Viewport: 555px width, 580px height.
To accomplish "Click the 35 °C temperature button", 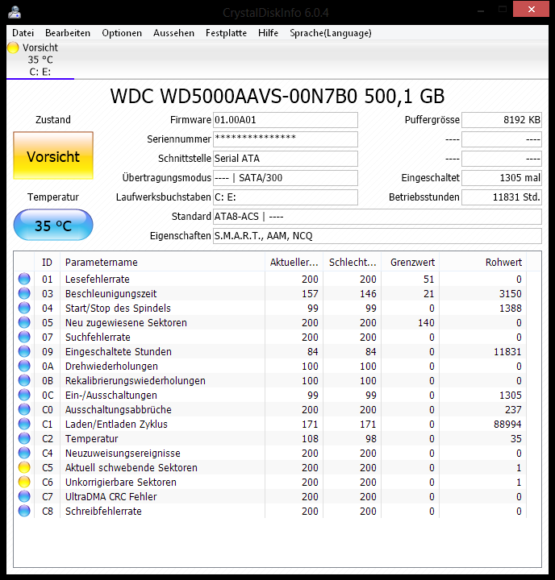I will coord(53,225).
